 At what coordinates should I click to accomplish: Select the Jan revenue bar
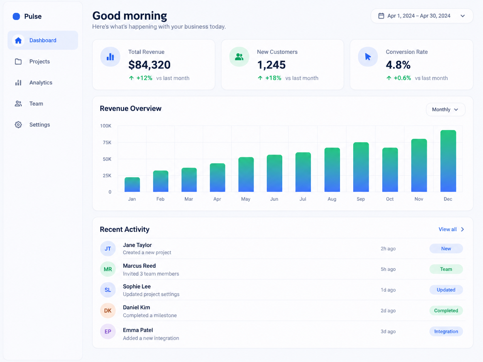132,184
